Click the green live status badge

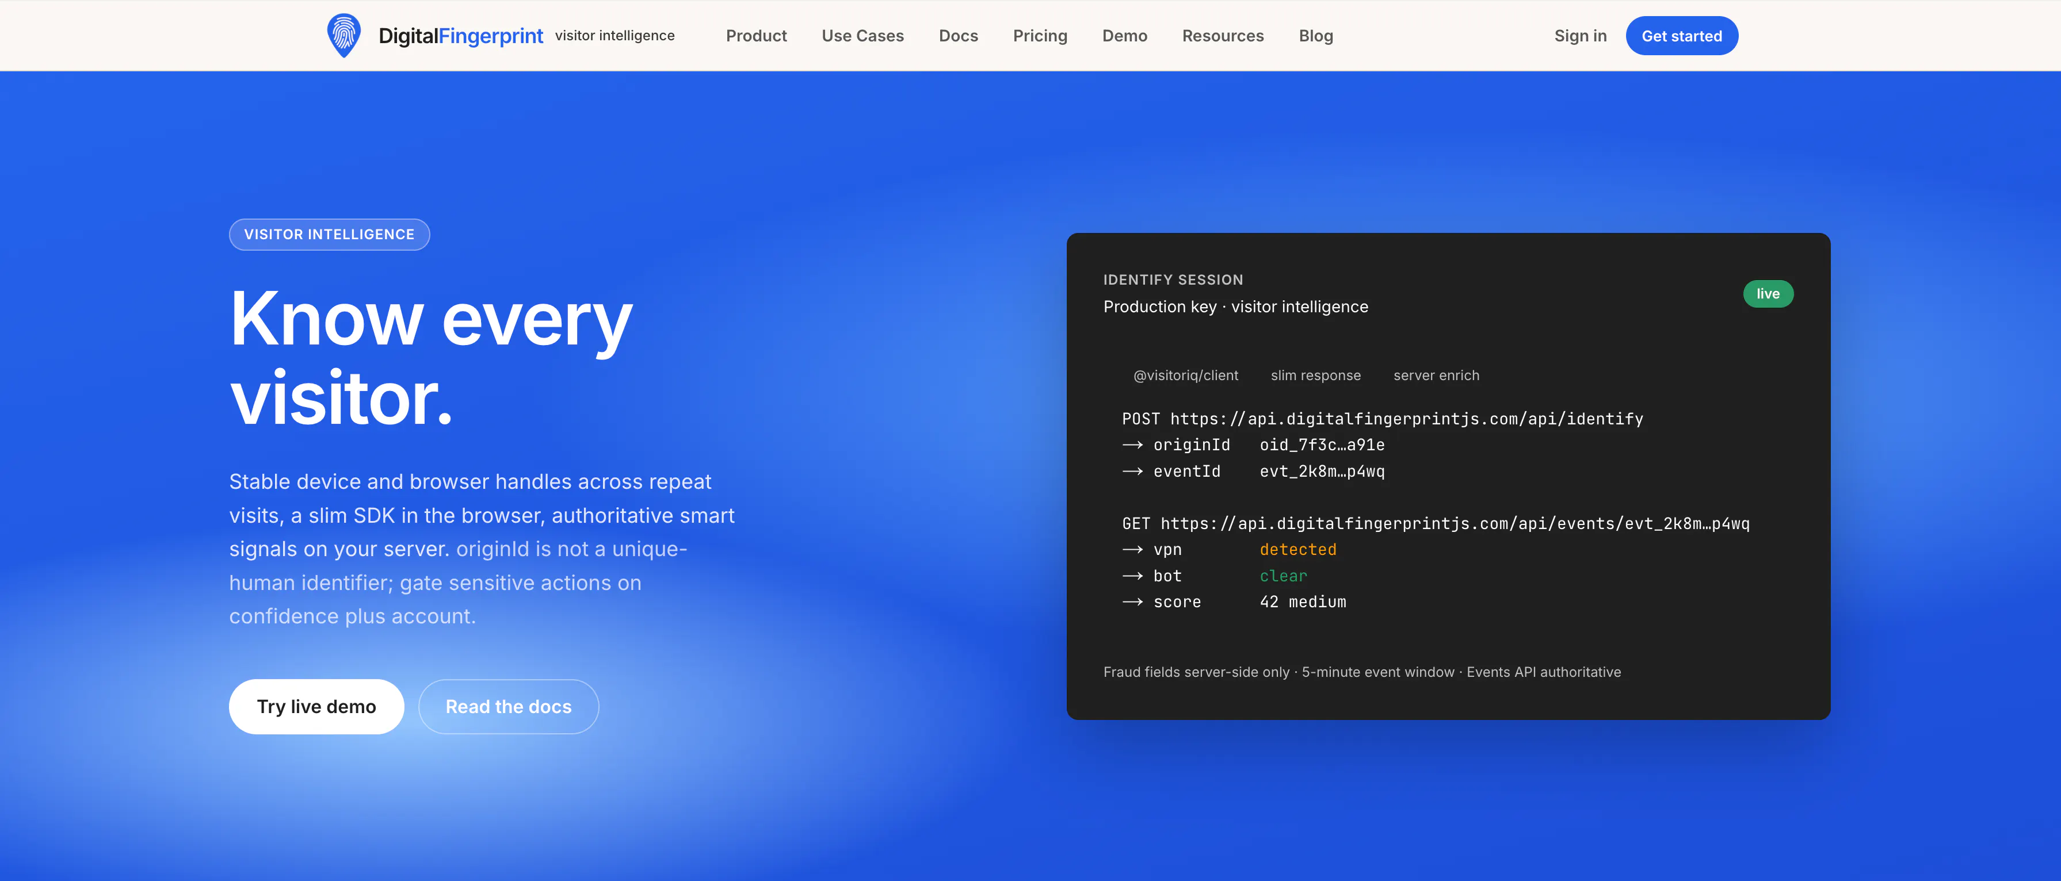(x=1768, y=293)
